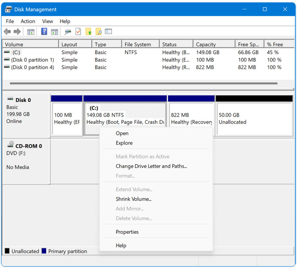297x269 pixels.
Task: Click the black Unallocated legend swatch
Action: pos(7,251)
